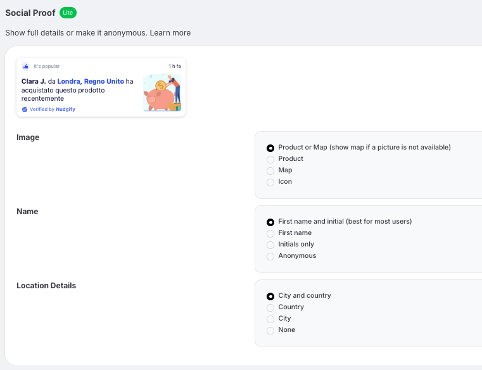Set the name display to Anonymous

point(270,256)
